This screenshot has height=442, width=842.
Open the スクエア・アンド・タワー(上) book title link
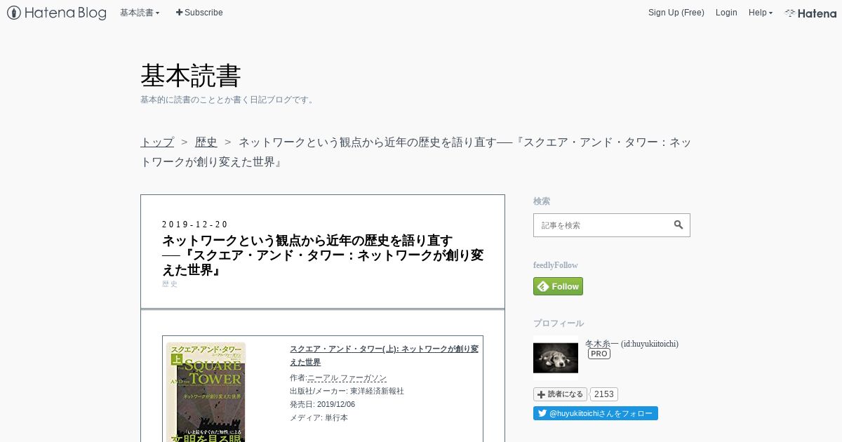point(384,355)
